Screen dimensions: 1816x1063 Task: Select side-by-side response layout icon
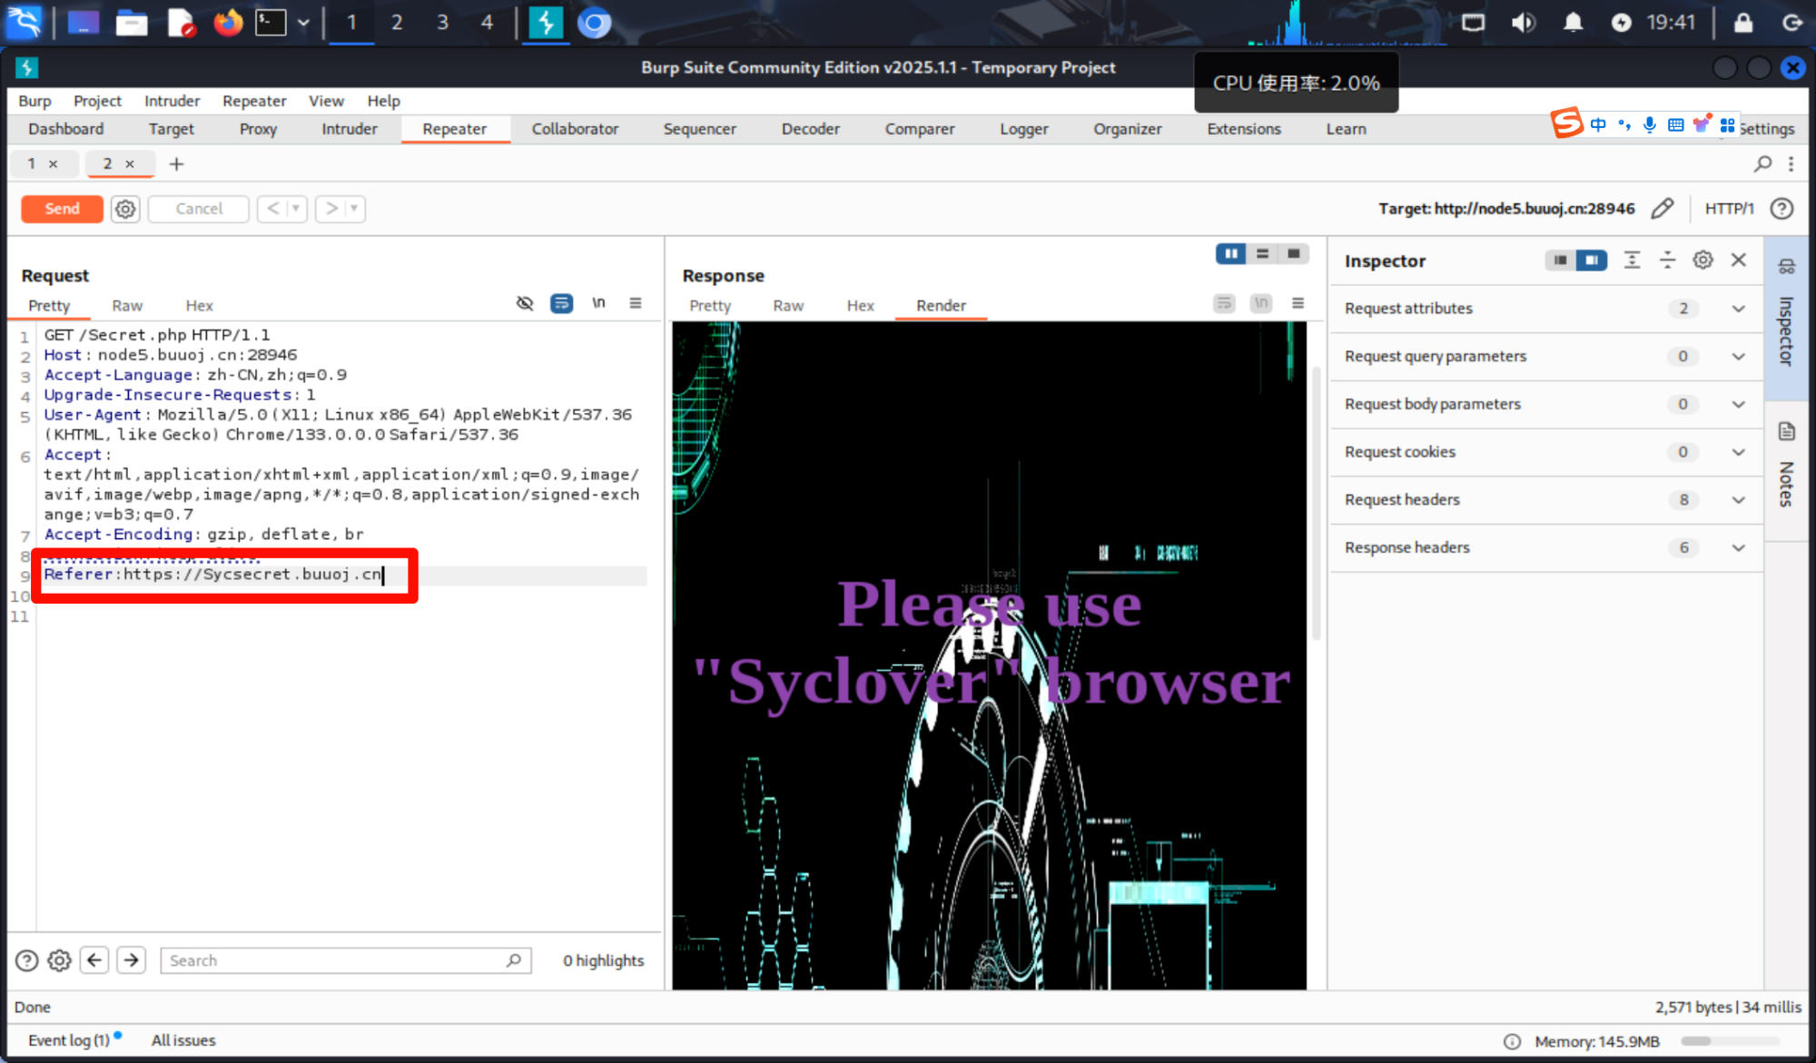pyautogui.click(x=1230, y=254)
